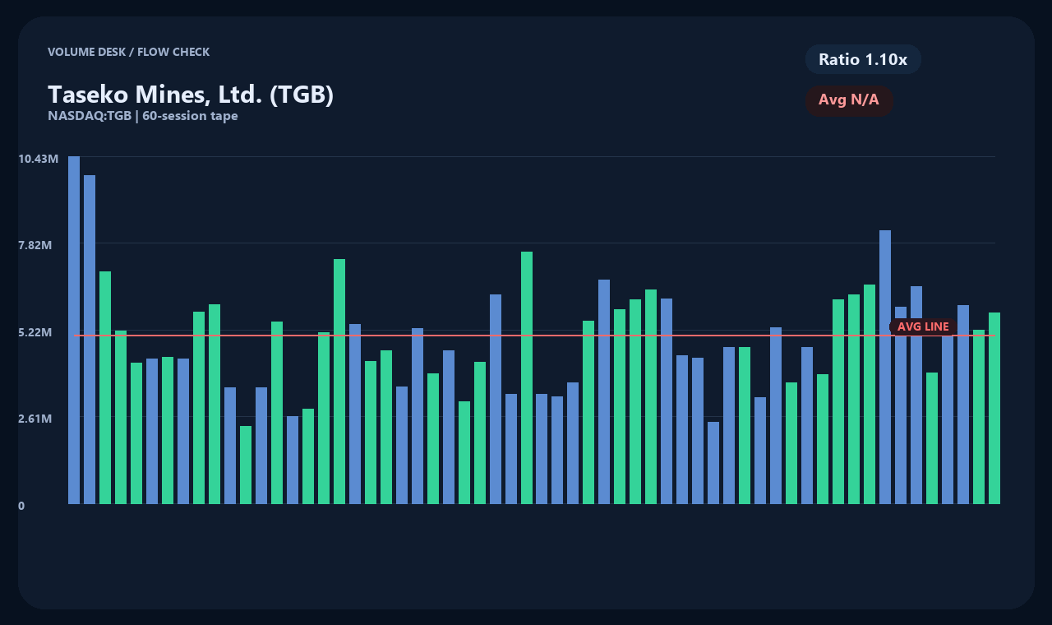Click the 0 axis label
1052x625 pixels.
(21, 506)
